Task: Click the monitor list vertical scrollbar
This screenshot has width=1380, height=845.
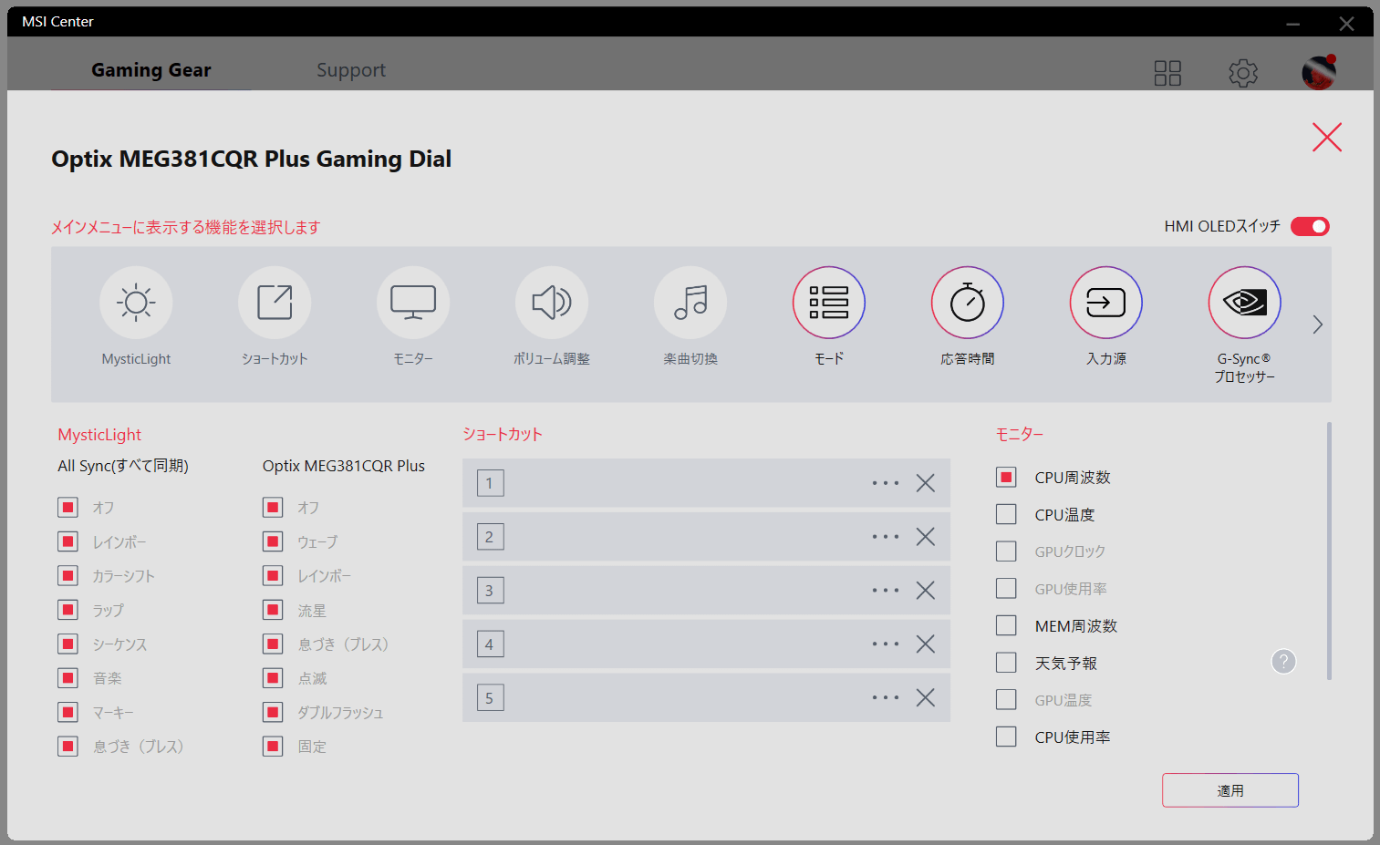Action: click(1329, 551)
